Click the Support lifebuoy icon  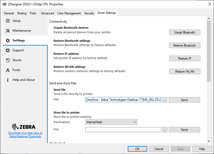click(8, 50)
